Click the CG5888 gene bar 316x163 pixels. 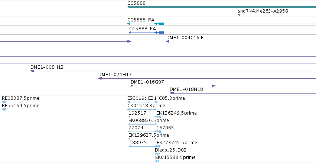222,7
